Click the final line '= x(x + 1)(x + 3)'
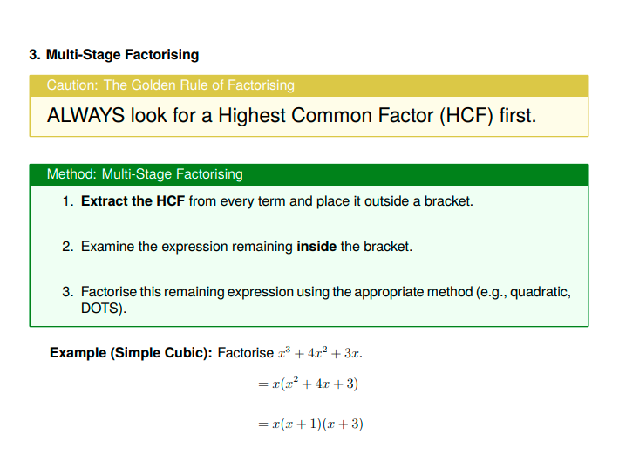 pyautogui.click(x=310, y=424)
